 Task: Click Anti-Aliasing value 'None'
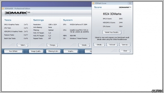(50, 27)
